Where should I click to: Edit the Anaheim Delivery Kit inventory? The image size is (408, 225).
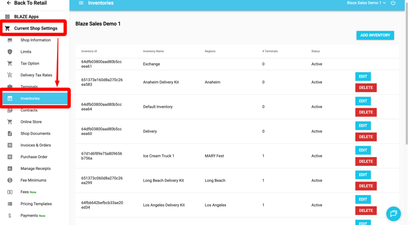click(363, 76)
